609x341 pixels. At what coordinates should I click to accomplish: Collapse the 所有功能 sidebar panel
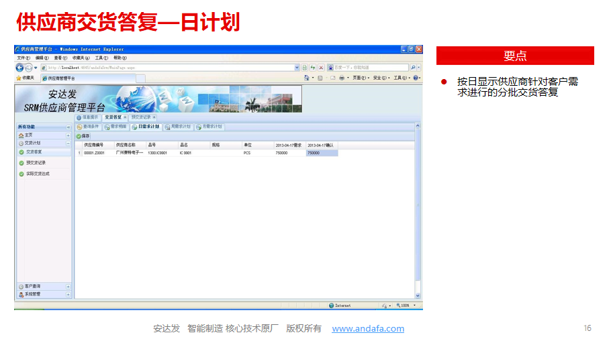(x=68, y=127)
